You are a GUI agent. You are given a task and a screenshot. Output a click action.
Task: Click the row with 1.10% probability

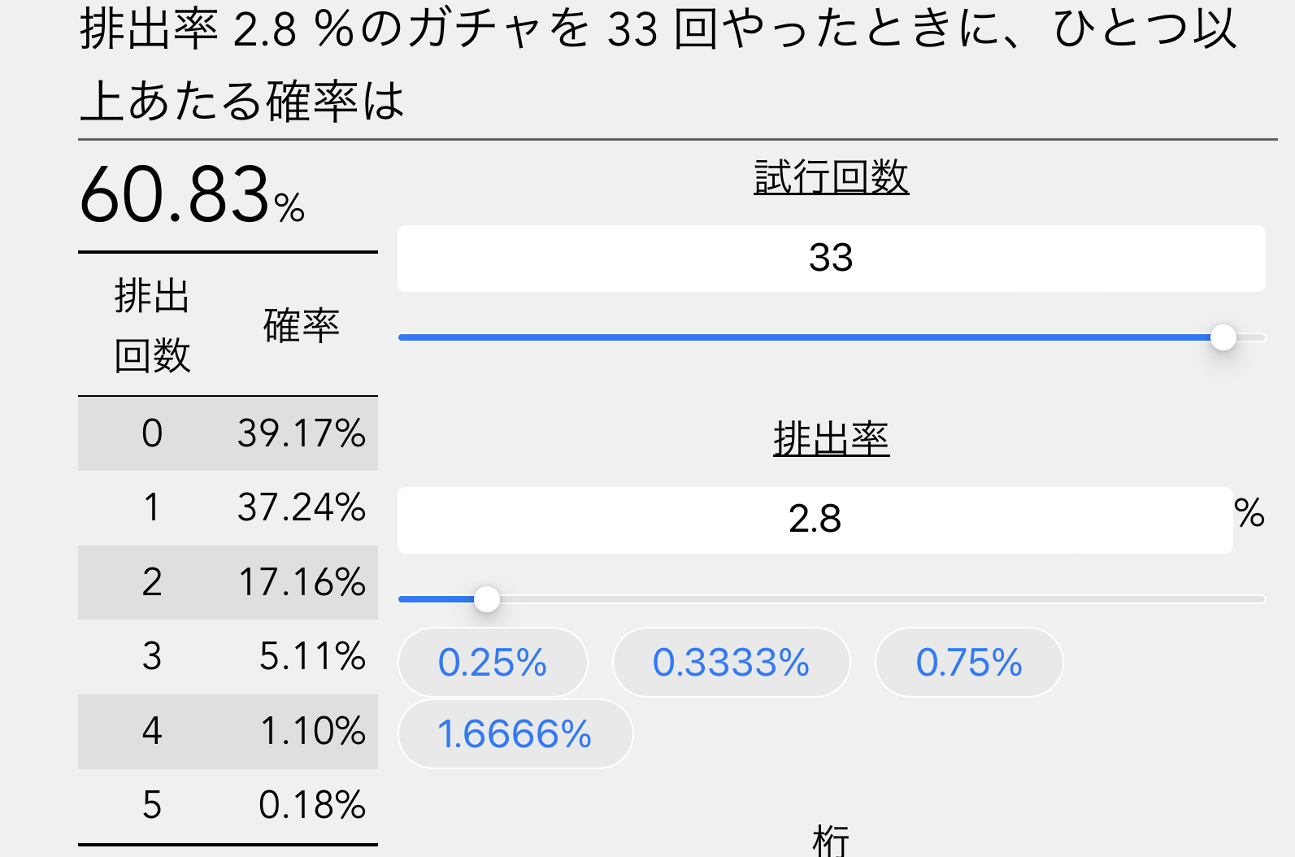[228, 731]
